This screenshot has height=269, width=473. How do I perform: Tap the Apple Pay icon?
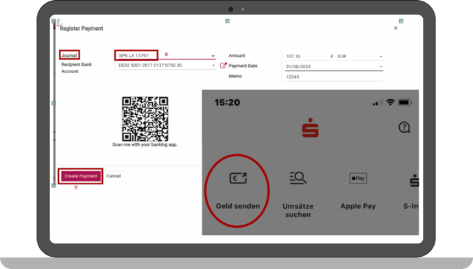pyautogui.click(x=358, y=179)
